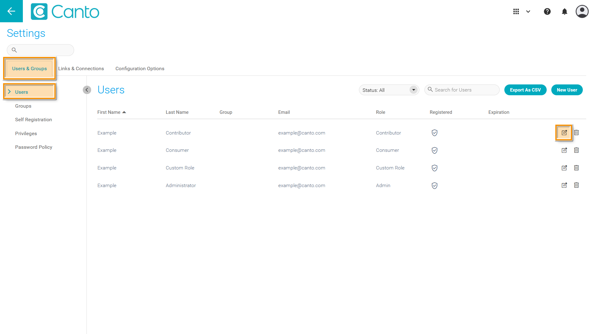
Task: Edit the Consumer user row
Action: coord(564,150)
